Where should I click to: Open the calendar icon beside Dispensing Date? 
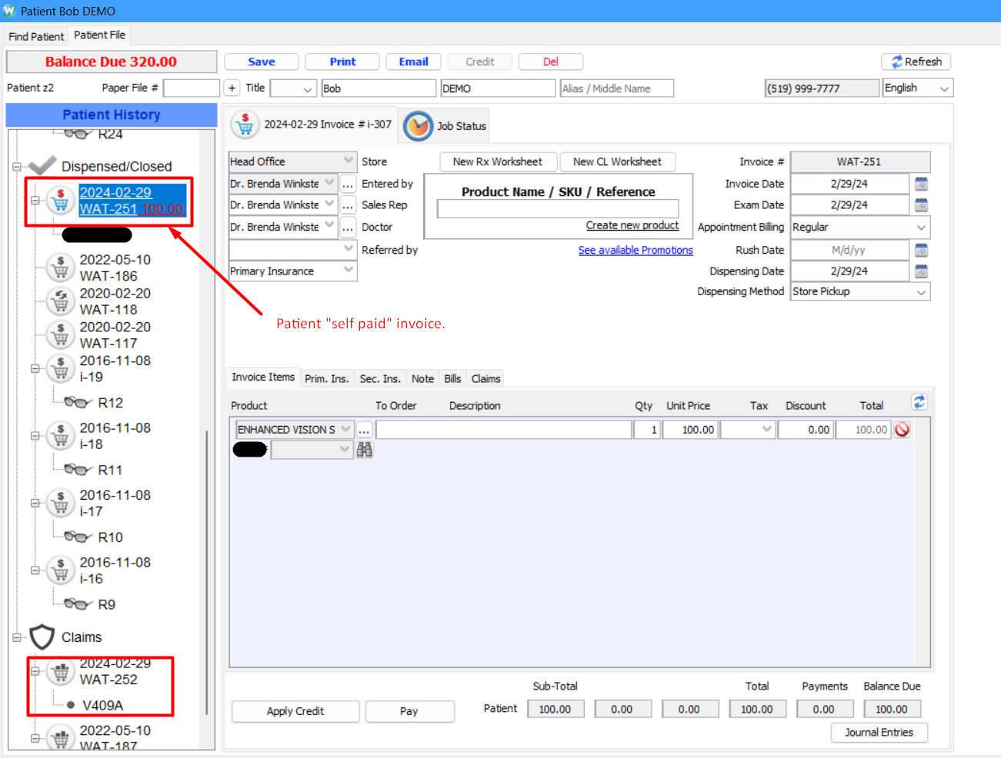click(921, 271)
